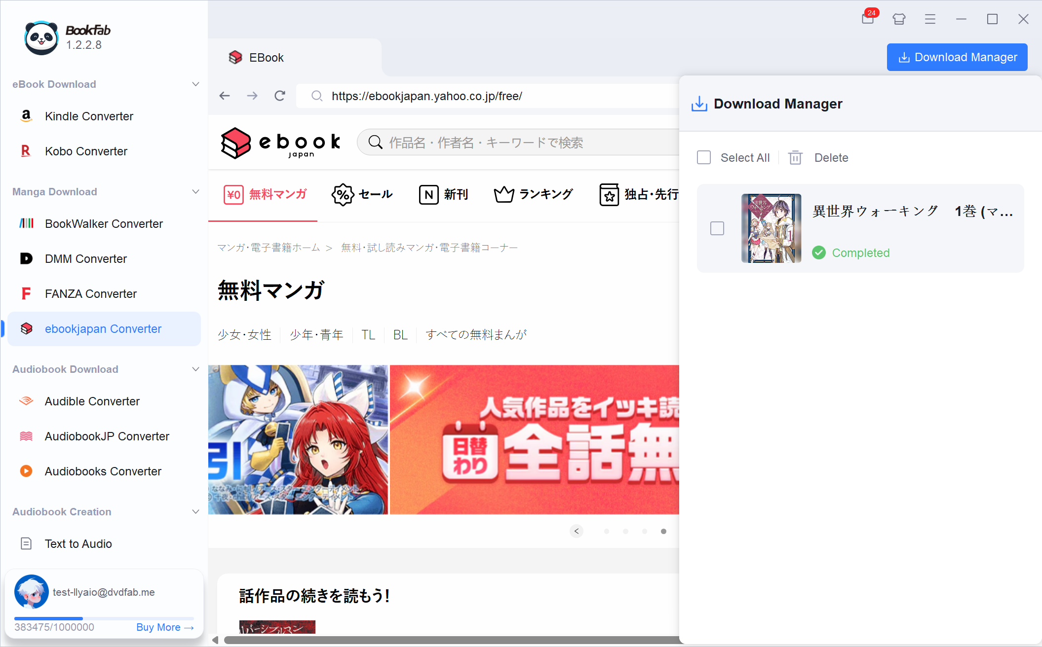Select the Audible Converter
1042x647 pixels.
(92, 401)
